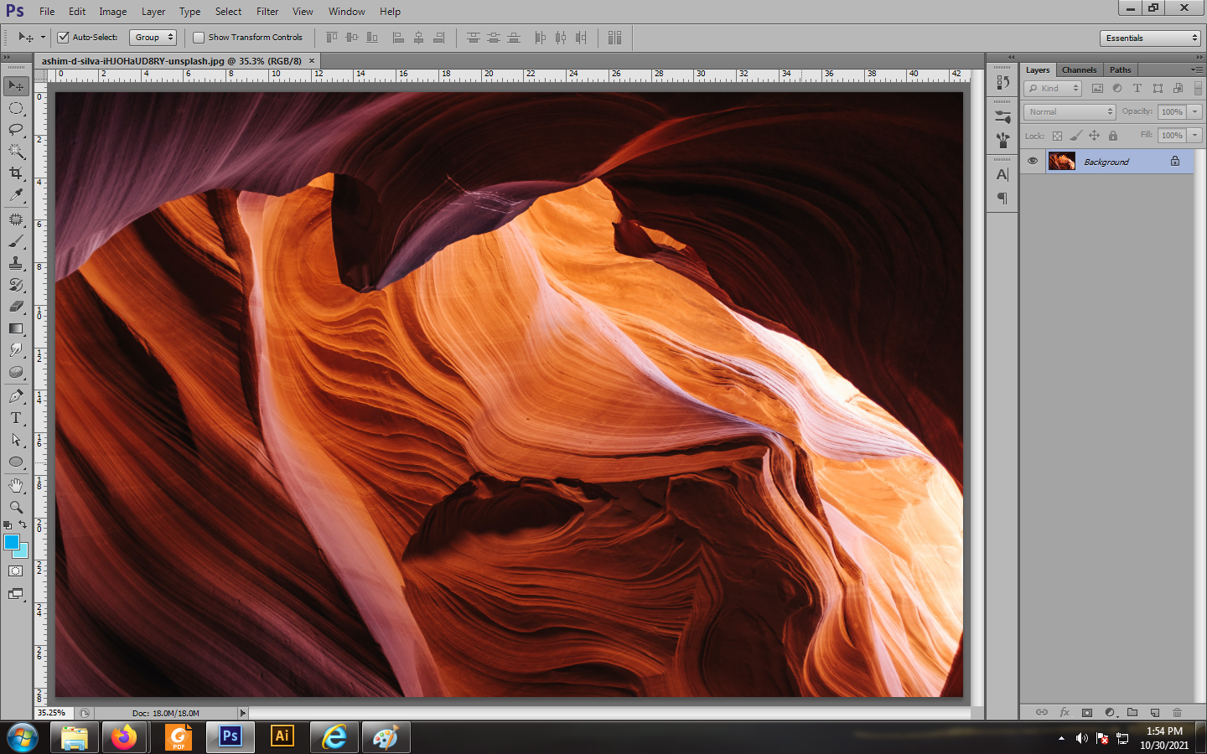
Task: Open the Normal blend mode dropdown
Action: 1070,111
